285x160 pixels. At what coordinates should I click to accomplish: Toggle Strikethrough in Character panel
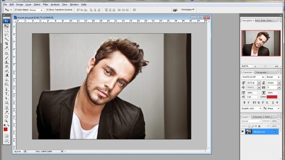pos(277,103)
